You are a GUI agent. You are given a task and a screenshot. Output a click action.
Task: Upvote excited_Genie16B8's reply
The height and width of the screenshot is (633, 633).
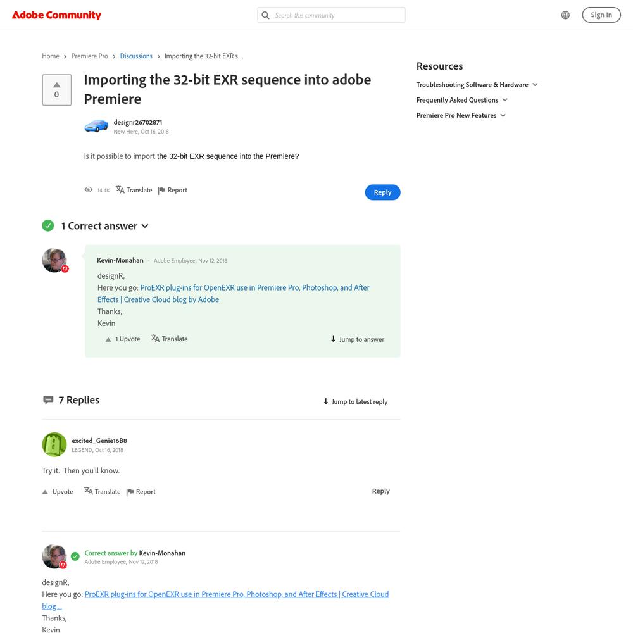pos(46,492)
